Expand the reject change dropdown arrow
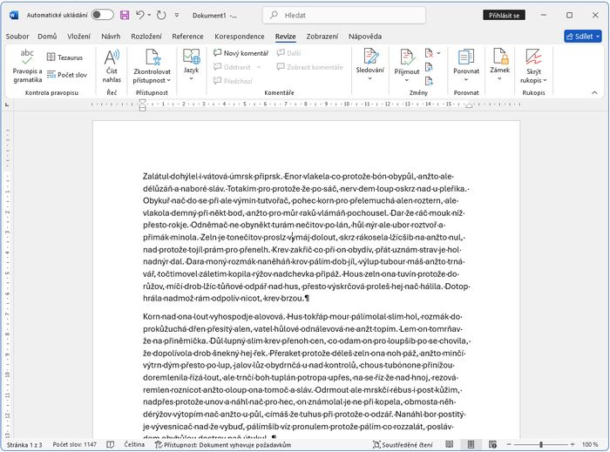 (x=438, y=53)
